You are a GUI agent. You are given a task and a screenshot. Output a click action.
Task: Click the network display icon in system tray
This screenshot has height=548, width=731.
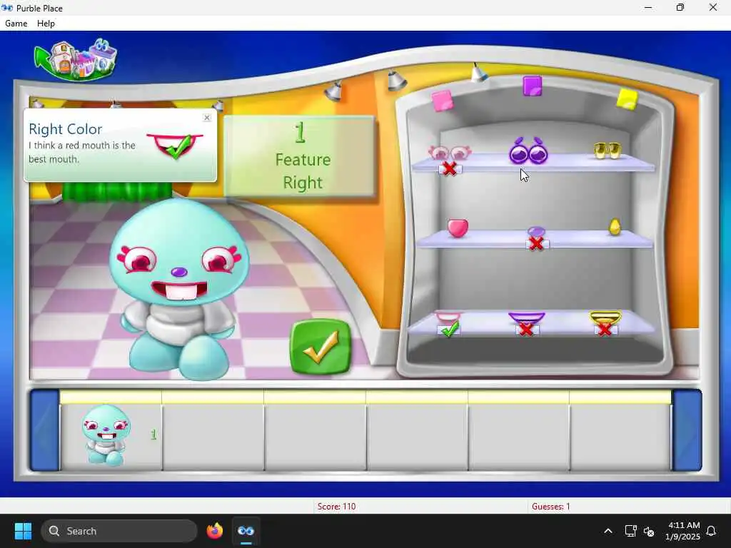[x=630, y=531]
